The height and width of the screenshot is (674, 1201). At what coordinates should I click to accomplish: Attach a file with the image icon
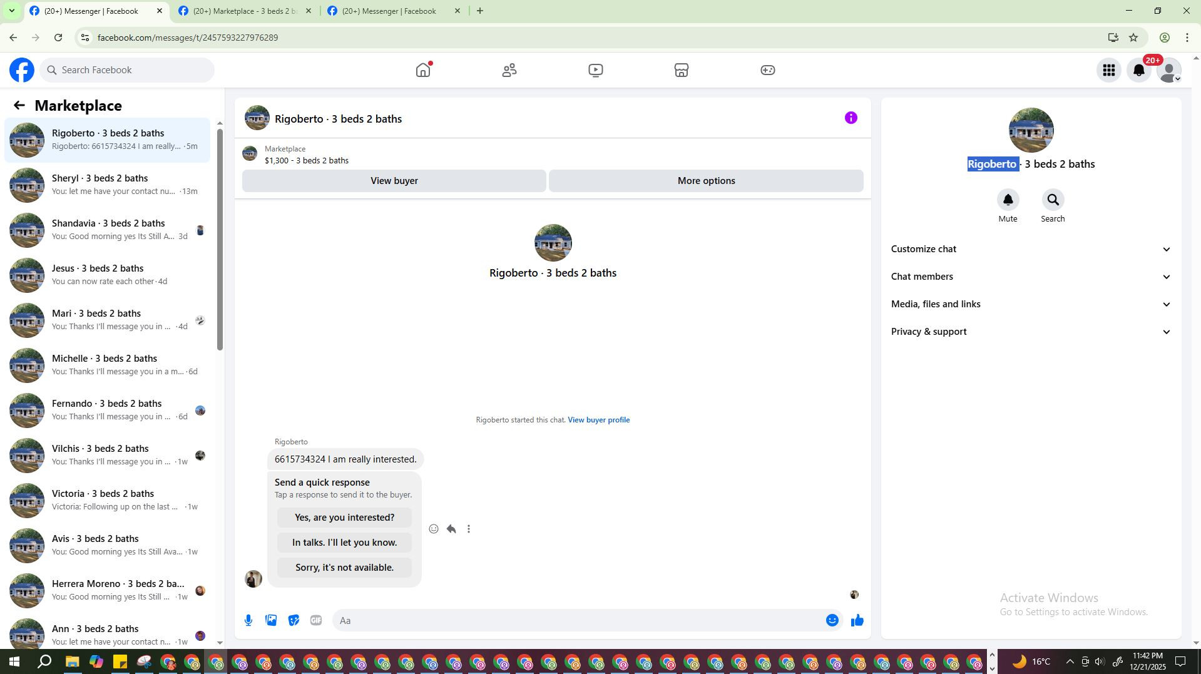pyautogui.click(x=271, y=620)
